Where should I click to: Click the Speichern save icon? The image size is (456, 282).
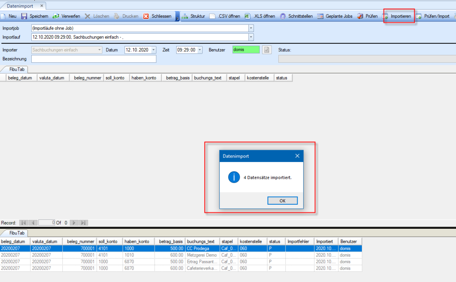coord(24,16)
